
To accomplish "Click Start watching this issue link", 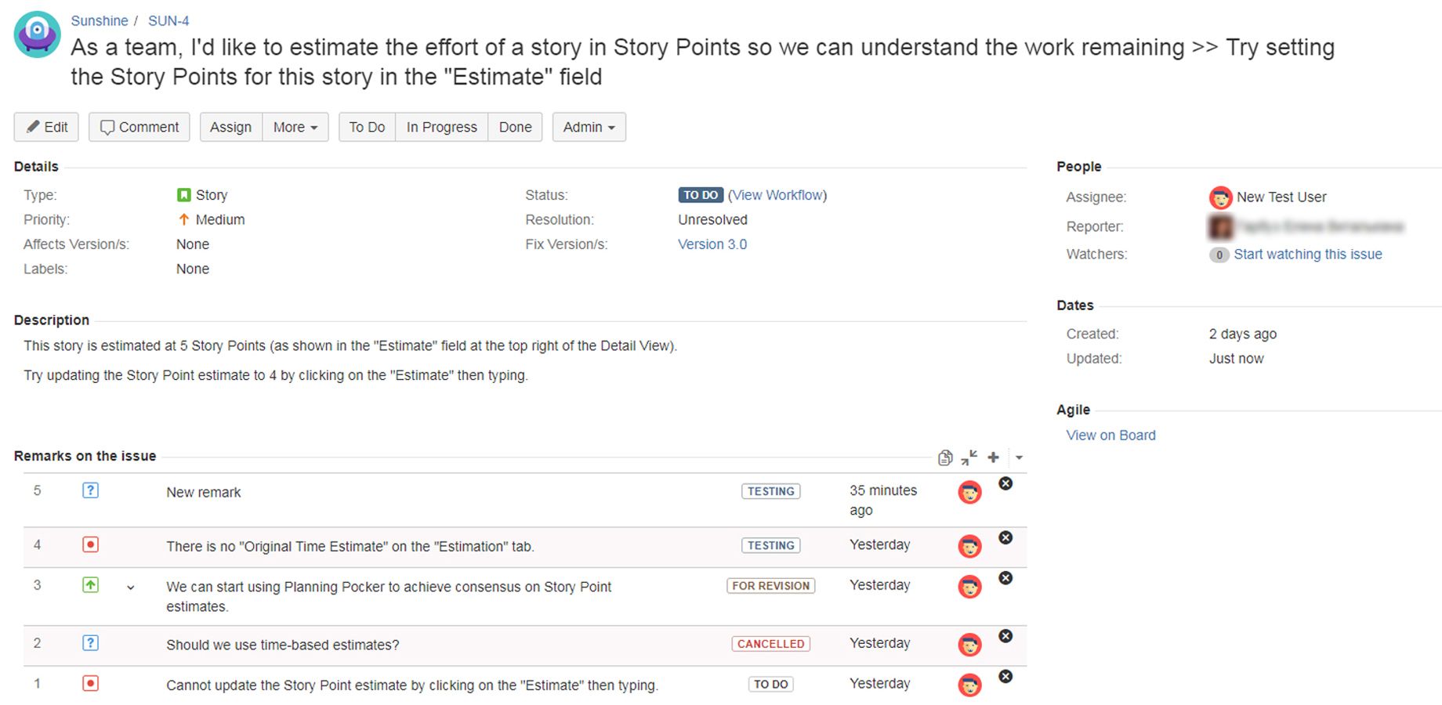I will coord(1308,255).
